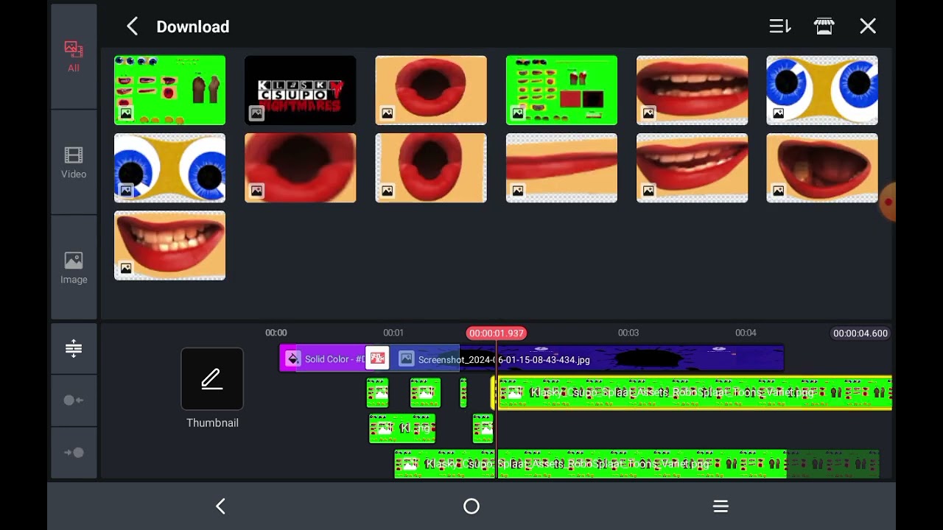The width and height of the screenshot is (943, 530).
Task: Tap the red floating record bubble
Action: (x=887, y=202)
